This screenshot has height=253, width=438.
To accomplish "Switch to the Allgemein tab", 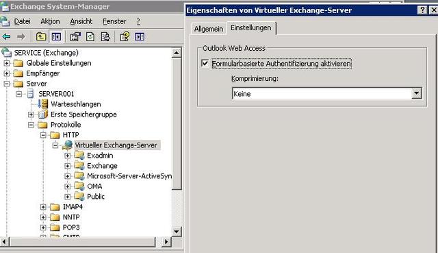I will pos(209,29).
